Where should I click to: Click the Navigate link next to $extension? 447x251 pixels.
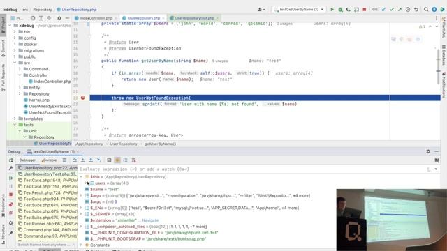pos(150,220)
